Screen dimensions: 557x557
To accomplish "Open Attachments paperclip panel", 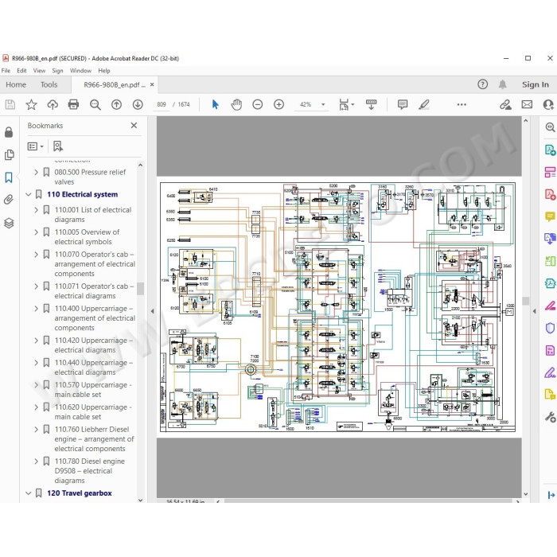I will [9, 200].
